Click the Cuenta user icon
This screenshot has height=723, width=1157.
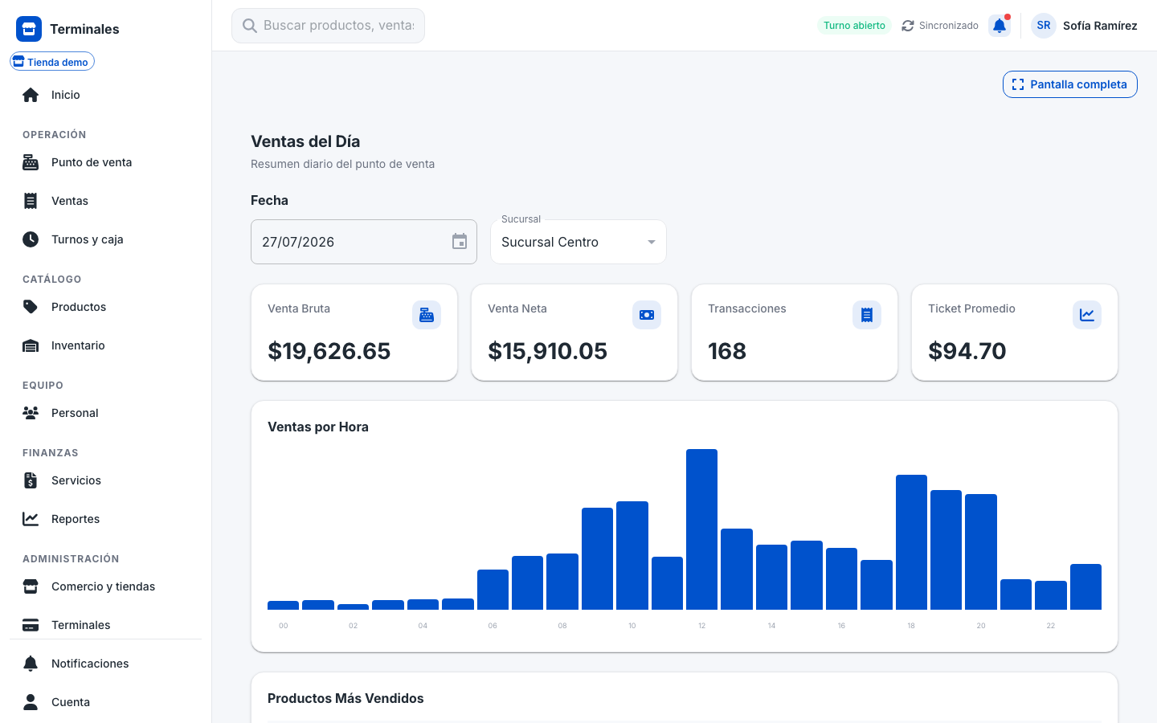click(31, 702)
